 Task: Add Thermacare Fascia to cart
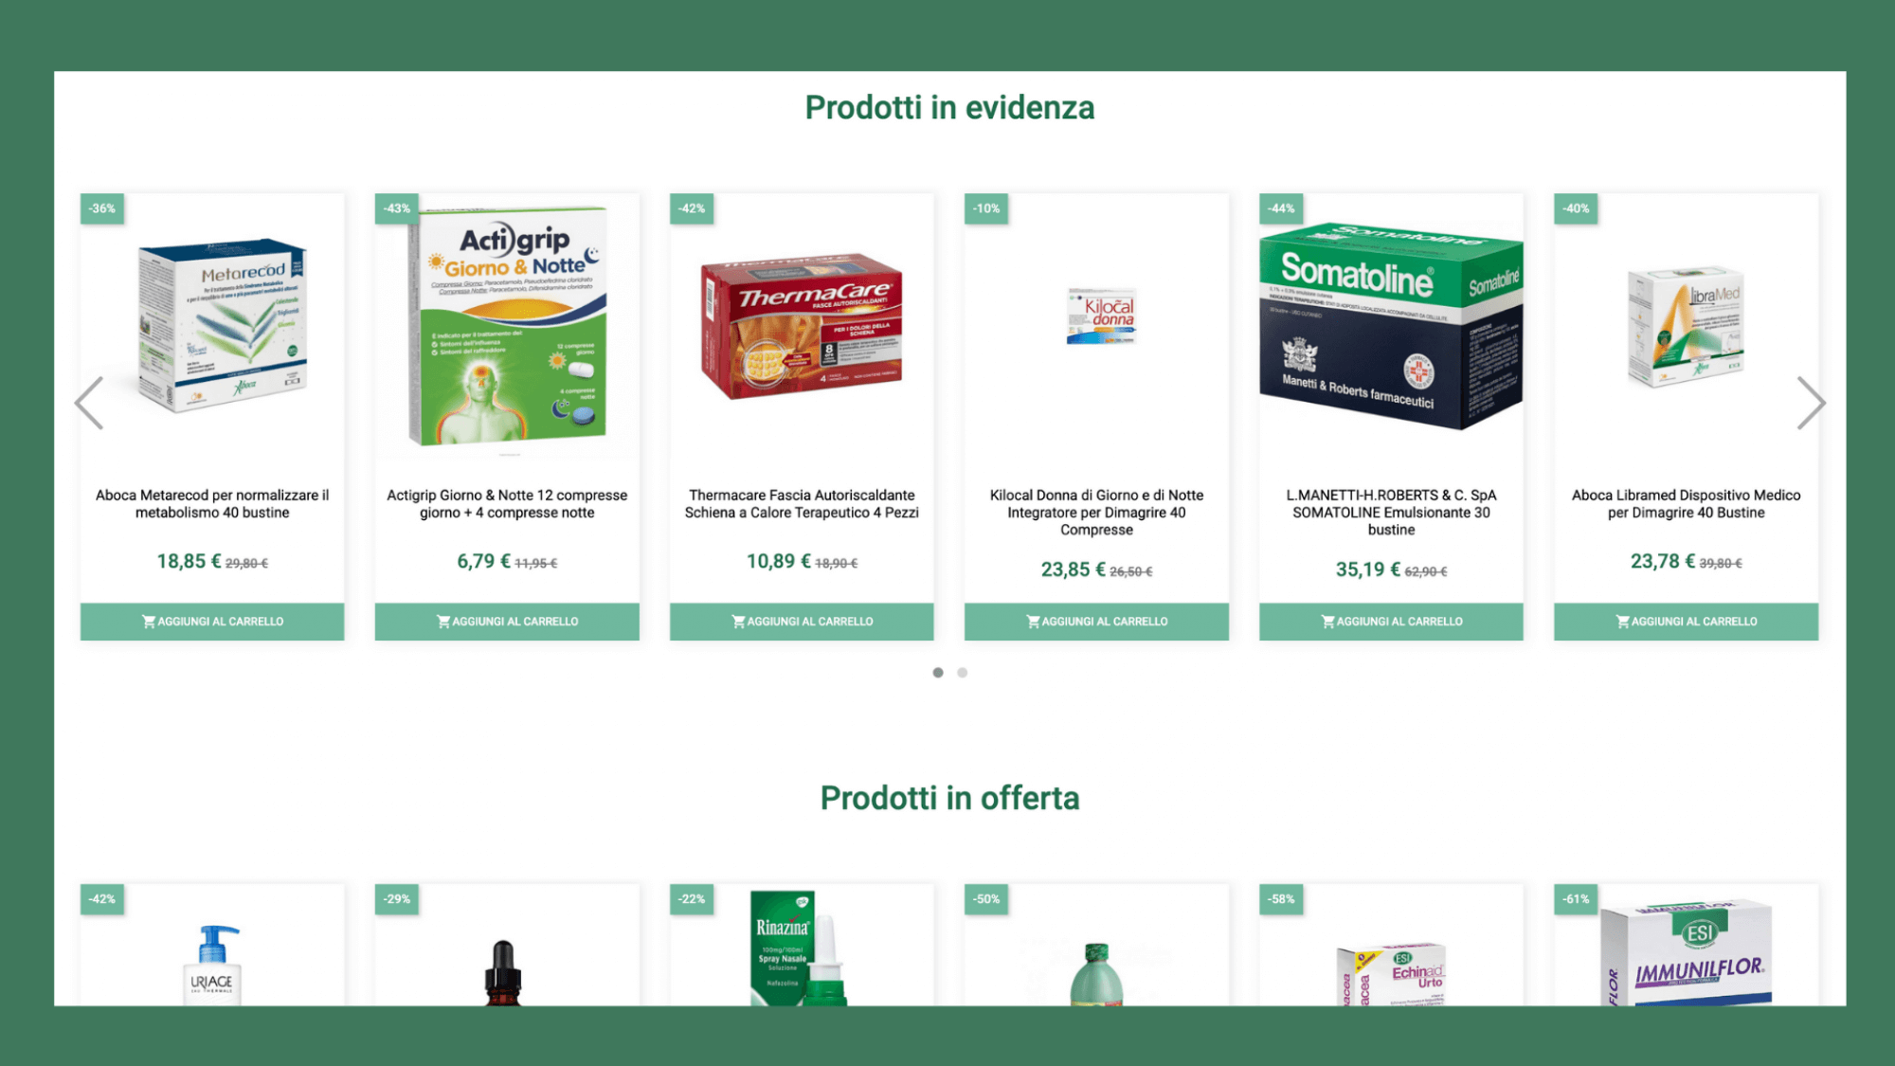[x=802, y=622]
